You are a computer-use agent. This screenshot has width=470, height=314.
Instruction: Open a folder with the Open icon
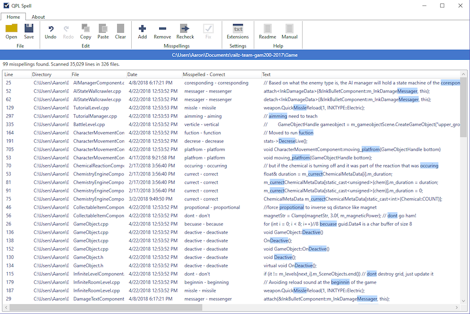[x=11, y=28]
